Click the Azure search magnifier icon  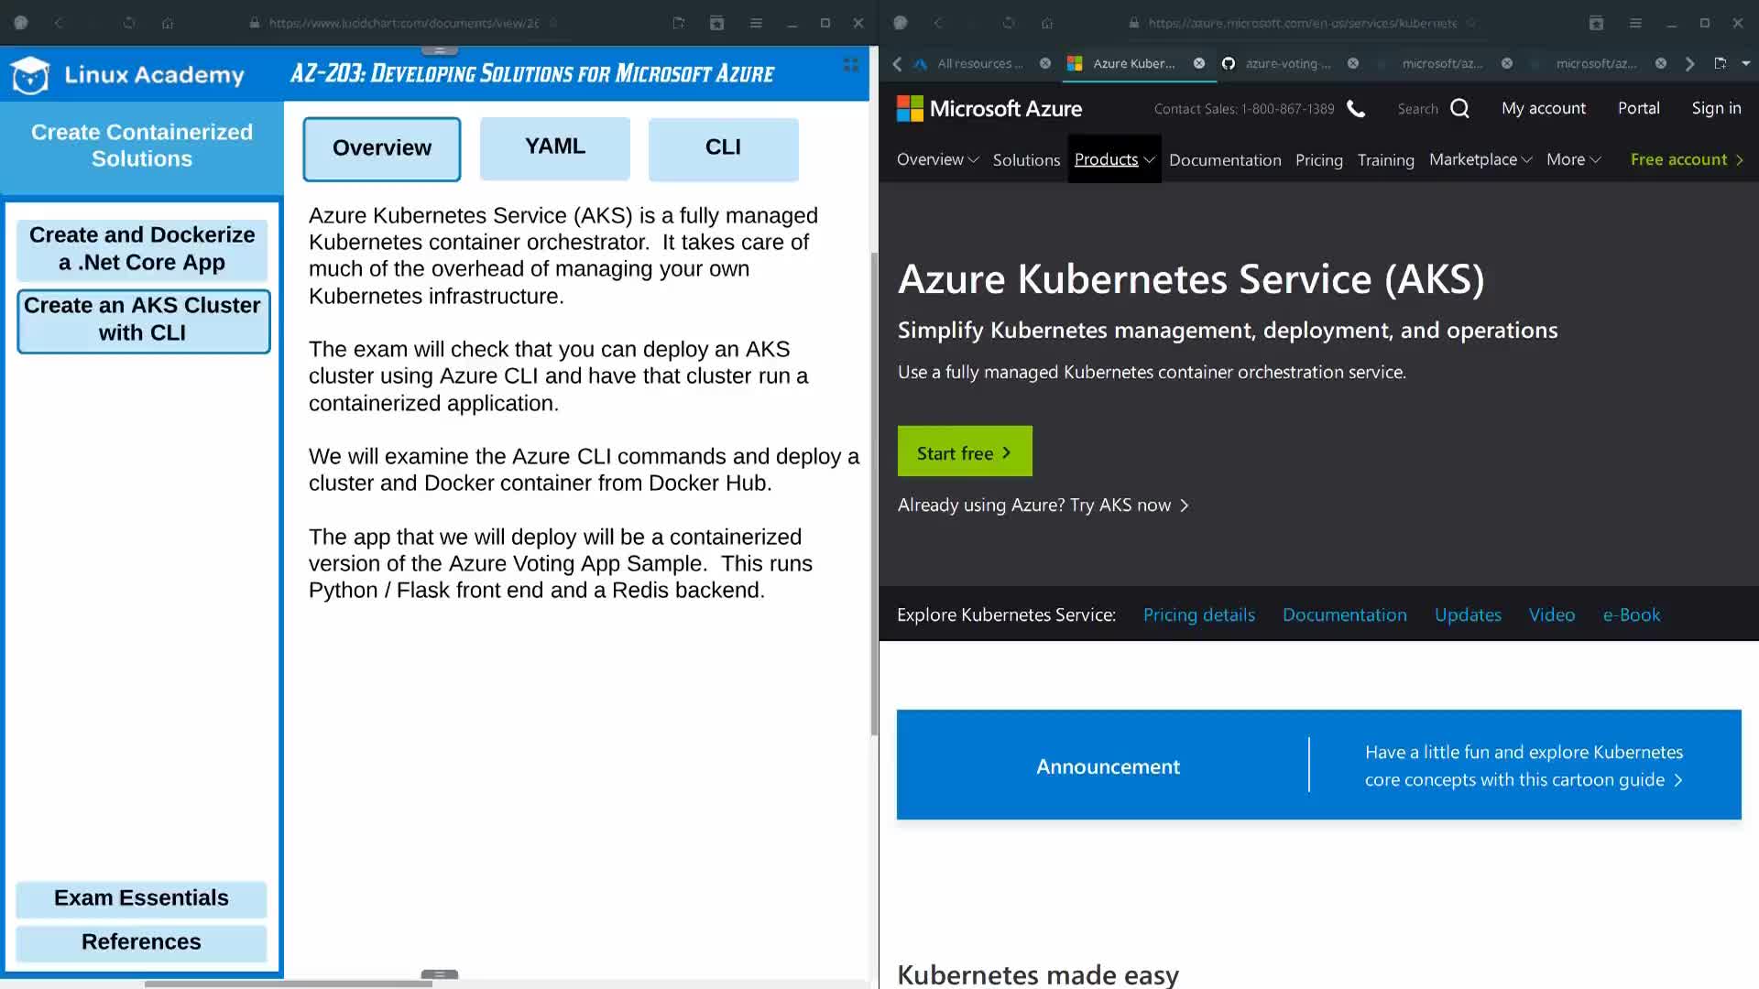pyautogui.click(x=1459, y=109)
